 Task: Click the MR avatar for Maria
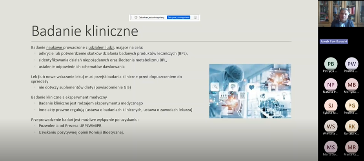tap(351, 147)
